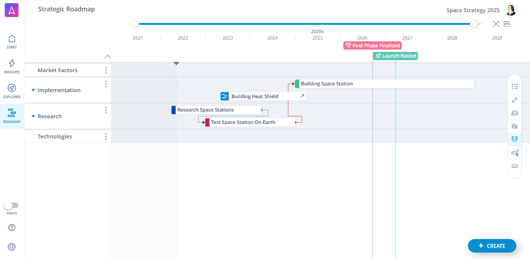Toggle the Hints switch
Viewport: 530px width, 259px height.
[12, 205]
